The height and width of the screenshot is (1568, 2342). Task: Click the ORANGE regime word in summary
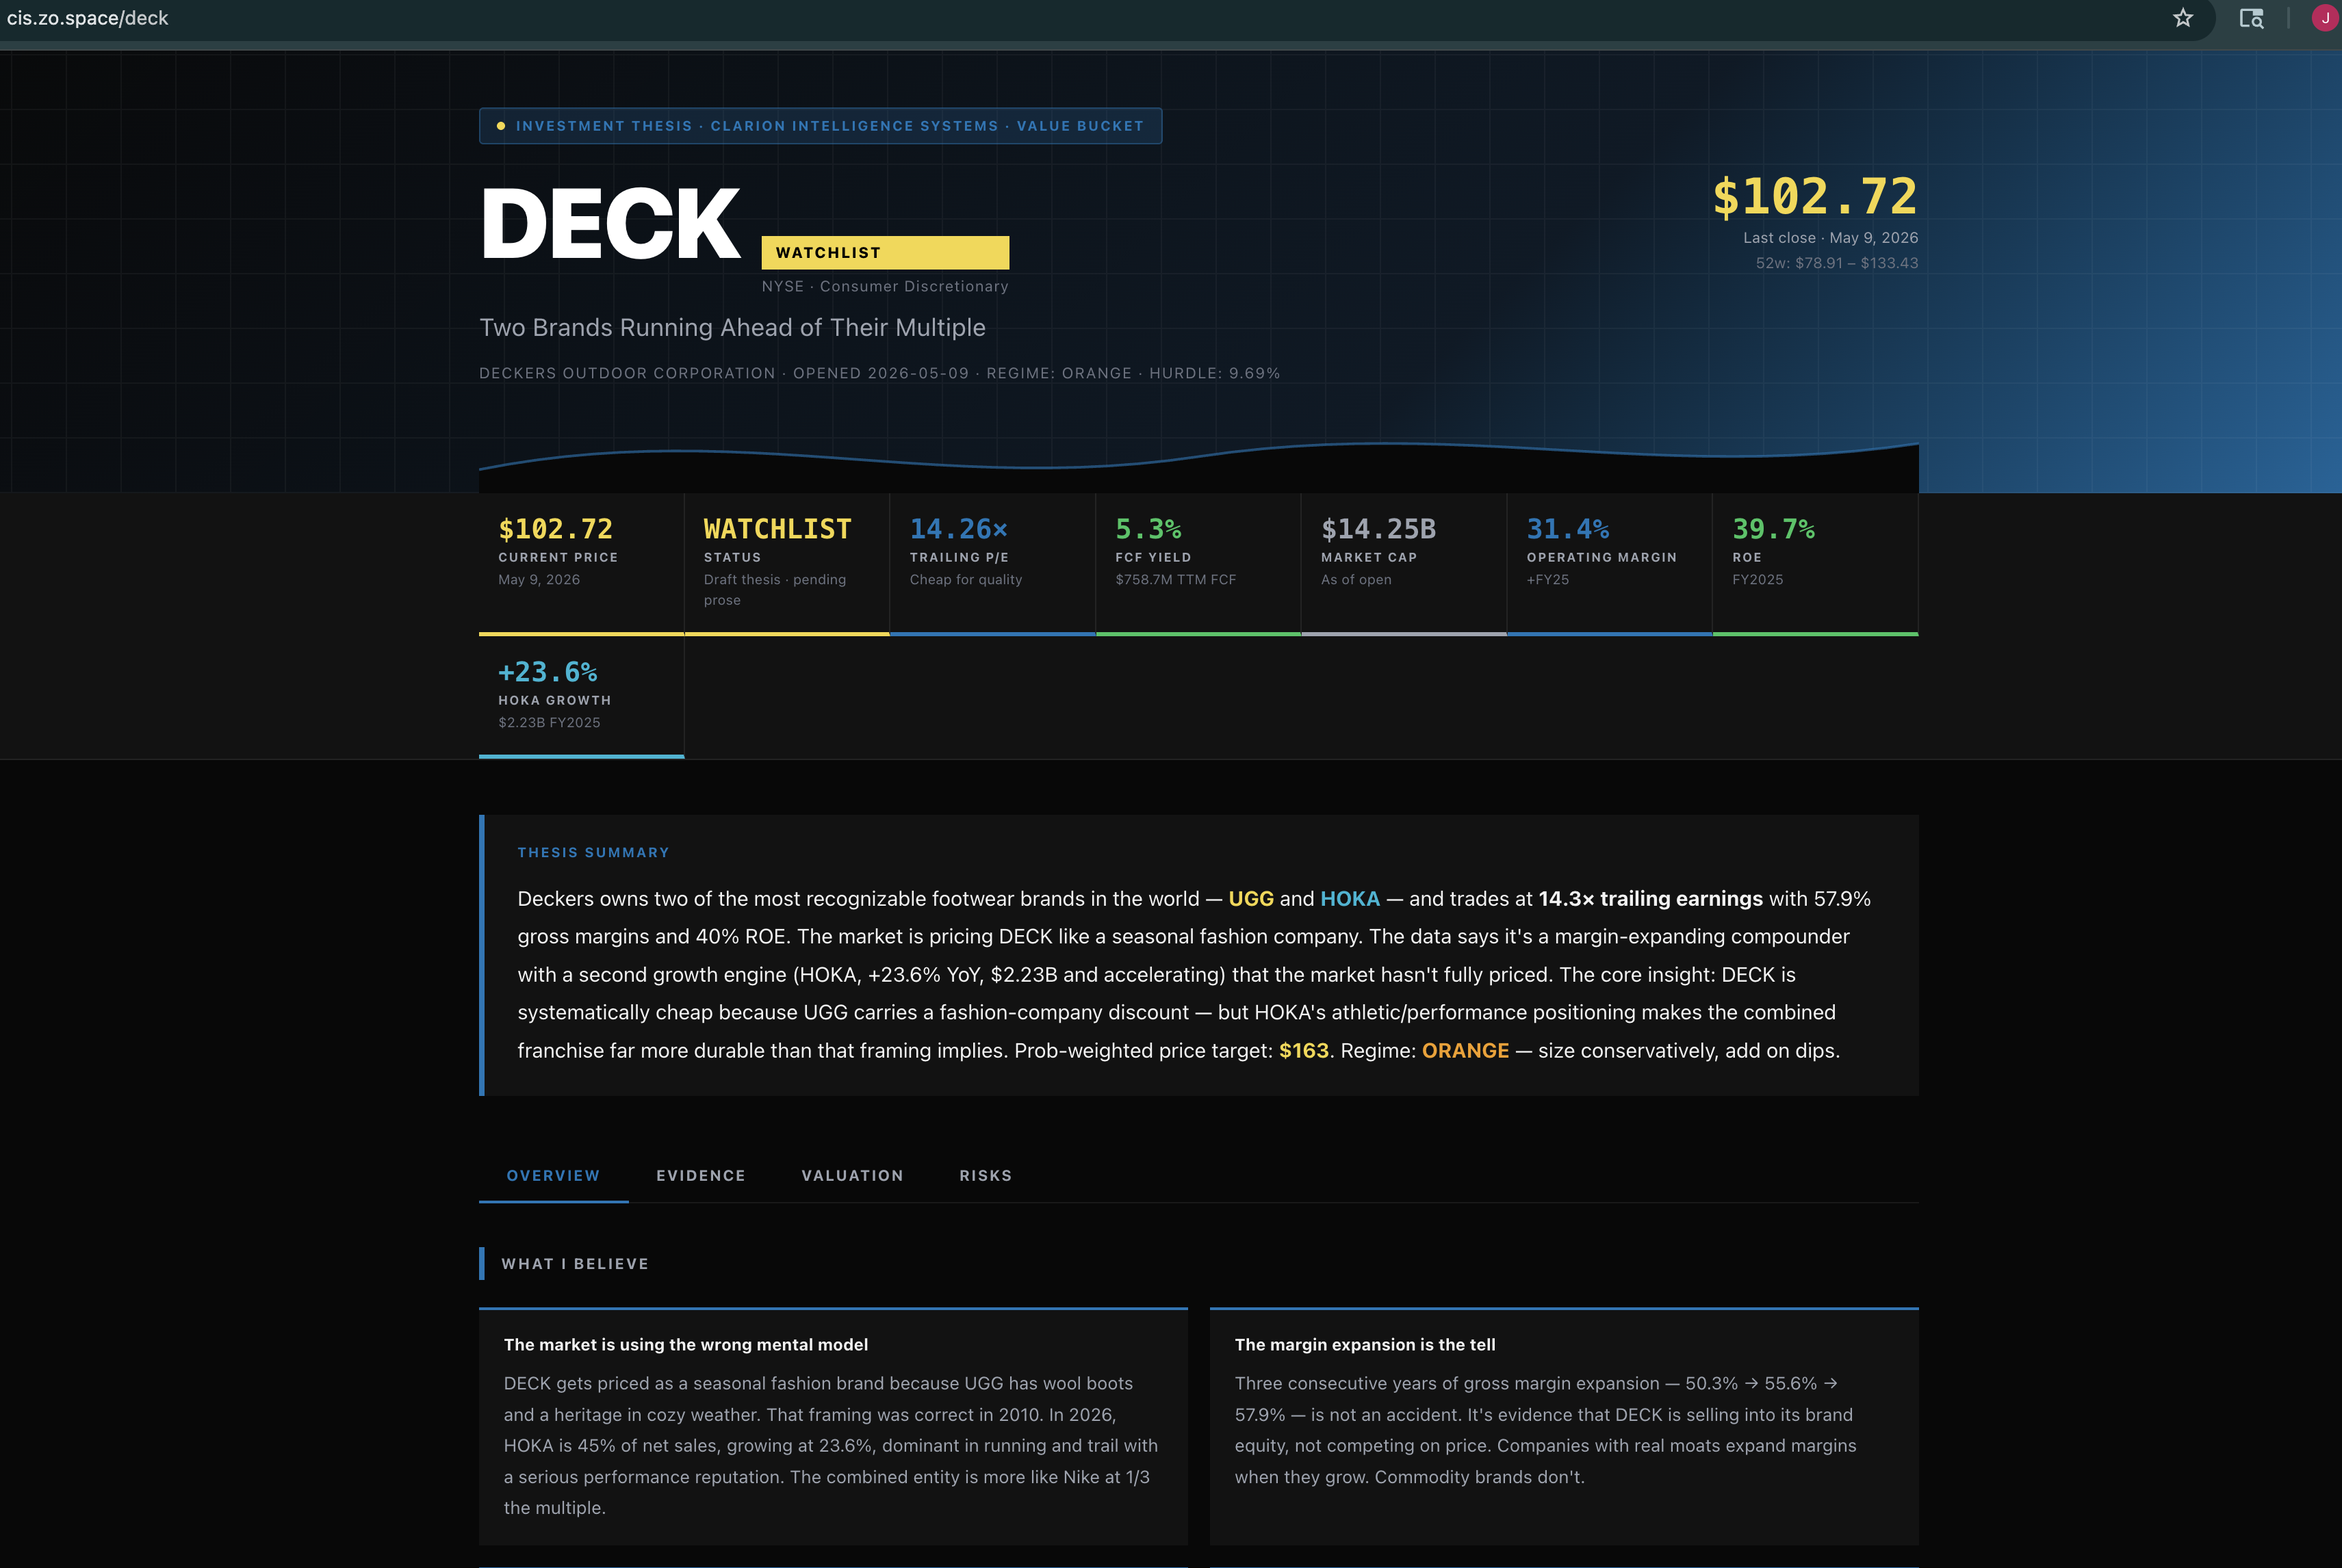pyautogui.click(x=1465, y=1050)
